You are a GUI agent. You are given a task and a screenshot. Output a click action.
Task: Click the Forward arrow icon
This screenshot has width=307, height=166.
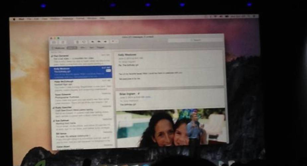pyautogui.click(x=106, y=41)
